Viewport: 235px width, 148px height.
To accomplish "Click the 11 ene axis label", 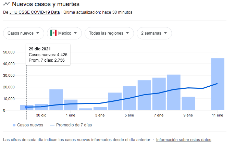I will [218, 115].
